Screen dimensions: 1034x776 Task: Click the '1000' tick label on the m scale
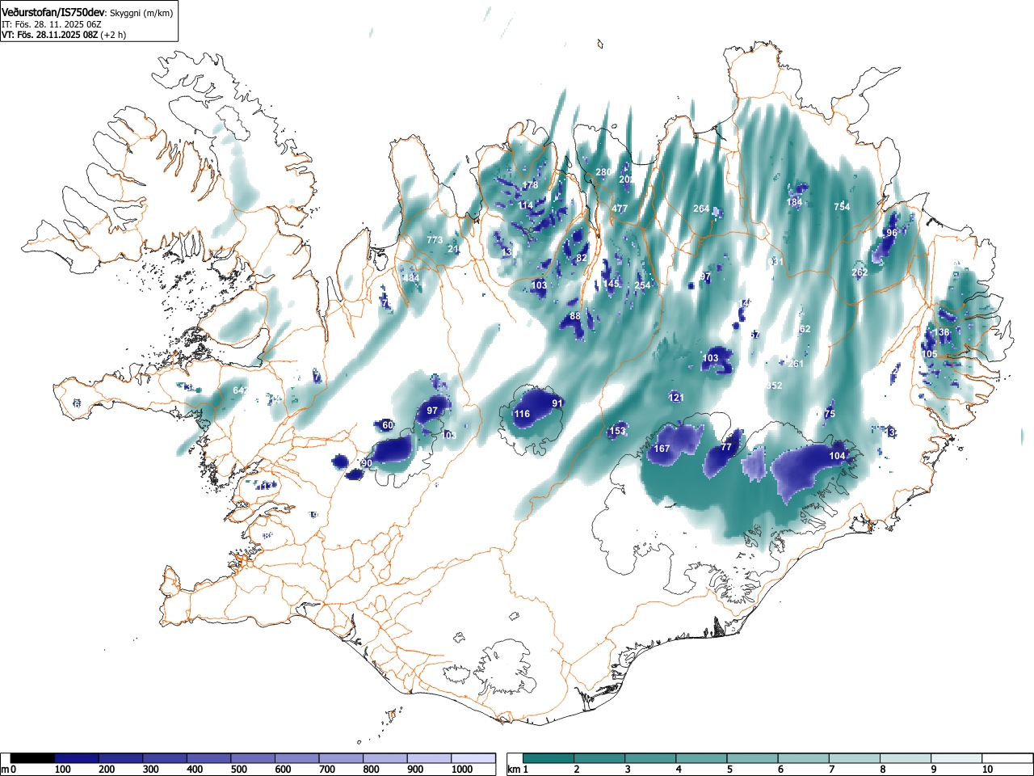point(462,770)
